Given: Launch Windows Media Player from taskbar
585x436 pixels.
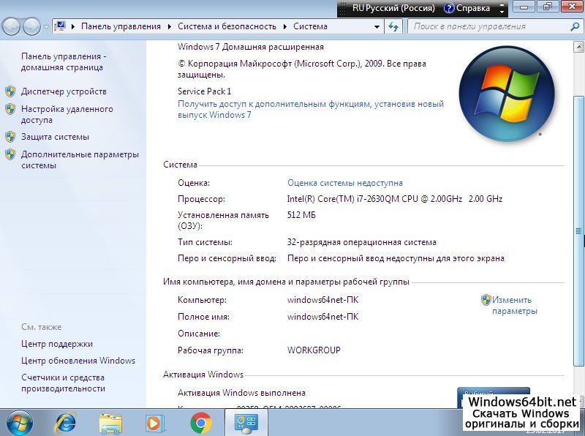Looking at the screenshot, I should coord(155,422).
